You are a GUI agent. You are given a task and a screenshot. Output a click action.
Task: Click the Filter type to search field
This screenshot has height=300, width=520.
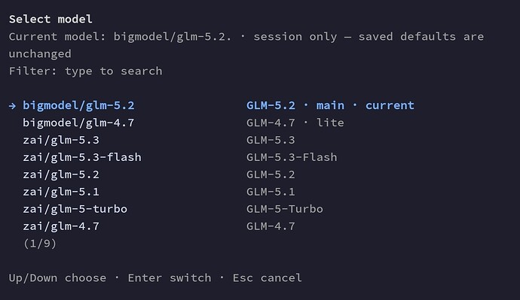(x=86, y=71)
